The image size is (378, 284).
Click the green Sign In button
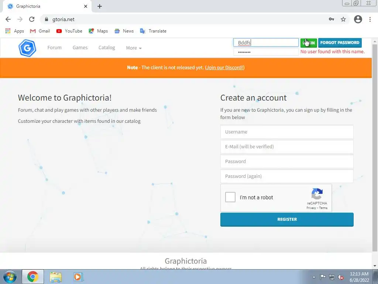click(x=309, y=43)
